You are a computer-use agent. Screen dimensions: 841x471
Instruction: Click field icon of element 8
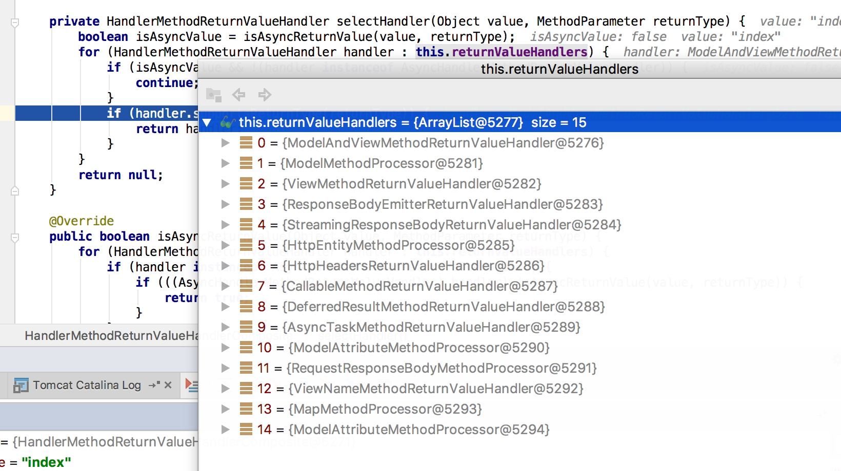(x=246, y=307)
